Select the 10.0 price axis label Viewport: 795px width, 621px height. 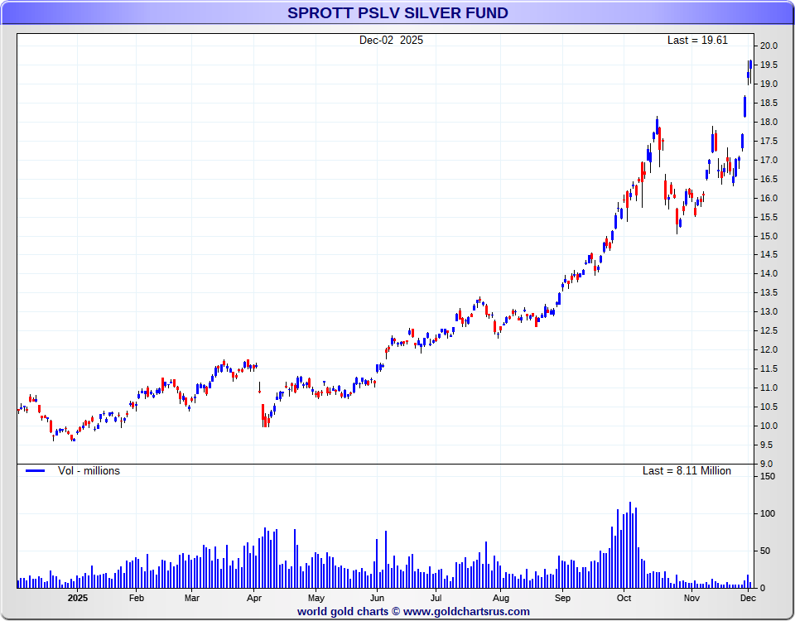click(769, 426)
